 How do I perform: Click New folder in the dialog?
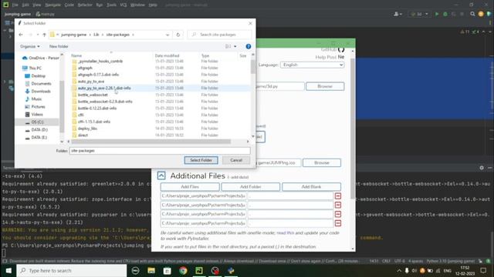click(59, 46)
